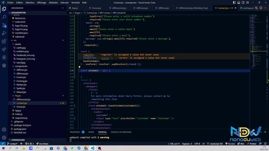Screen dimensions: 269x151
Task: Click the VS Code taskbar icon
Action: pos(92,148)
